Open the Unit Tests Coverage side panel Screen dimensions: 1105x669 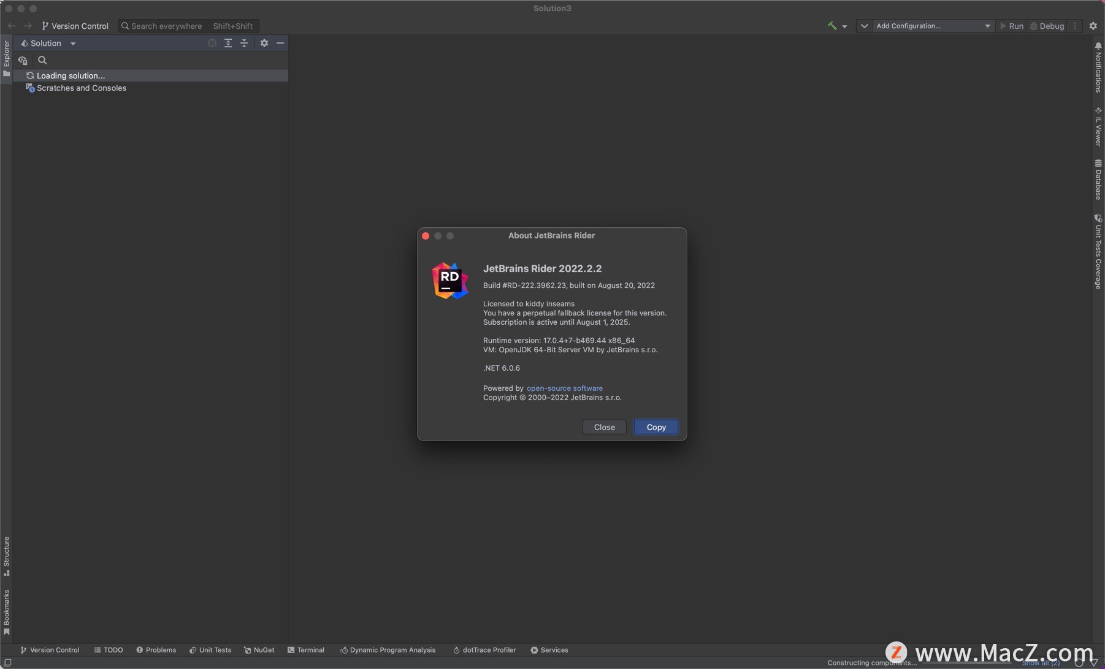(x=1098, y=252)
